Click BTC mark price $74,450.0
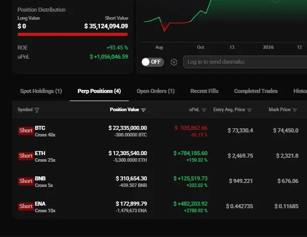The image size is (307, 237). (286, 130)
